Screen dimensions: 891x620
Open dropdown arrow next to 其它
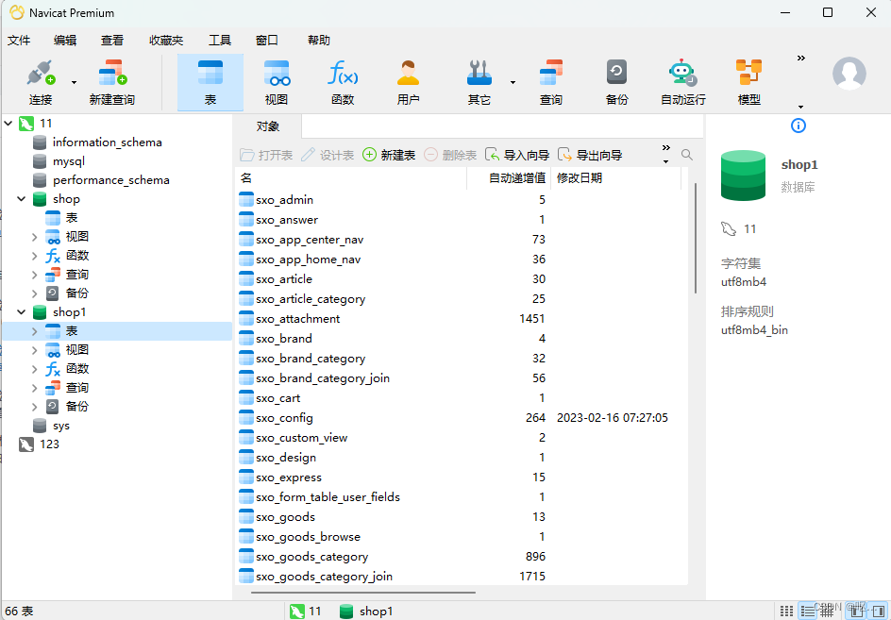pos(513,82)
